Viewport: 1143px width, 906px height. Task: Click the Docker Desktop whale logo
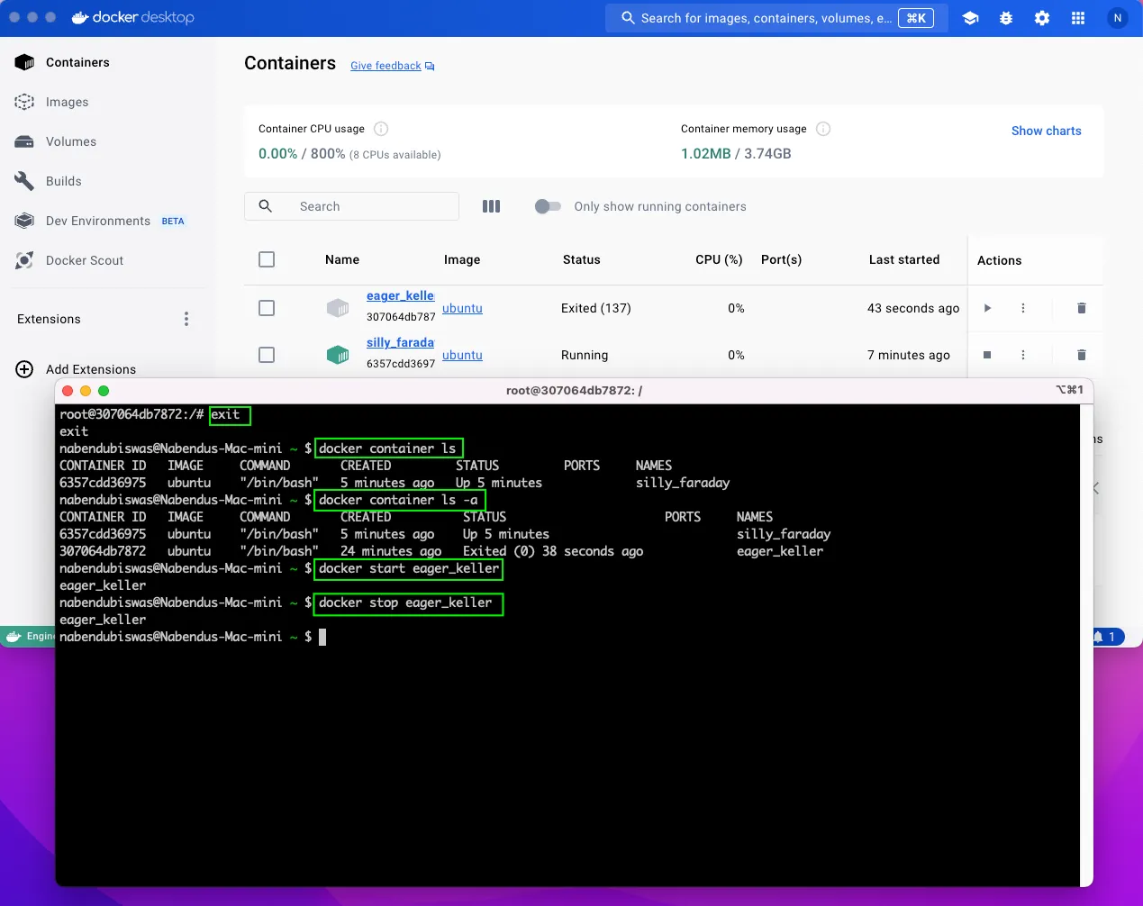80,17
